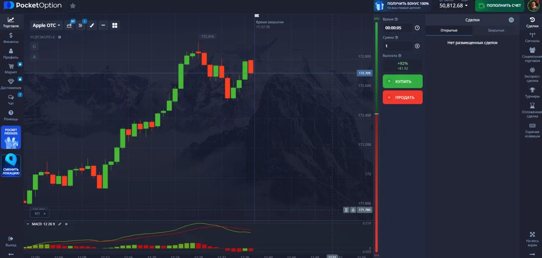Click the Сумма help question mark
This screenshot has height=258, width=542.
click(397, 38)
